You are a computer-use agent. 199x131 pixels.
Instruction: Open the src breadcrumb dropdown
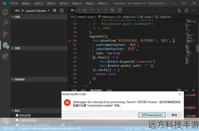[x=72, y=17]
